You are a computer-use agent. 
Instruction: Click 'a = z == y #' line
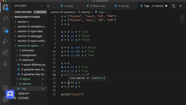(x=71, y=87)
